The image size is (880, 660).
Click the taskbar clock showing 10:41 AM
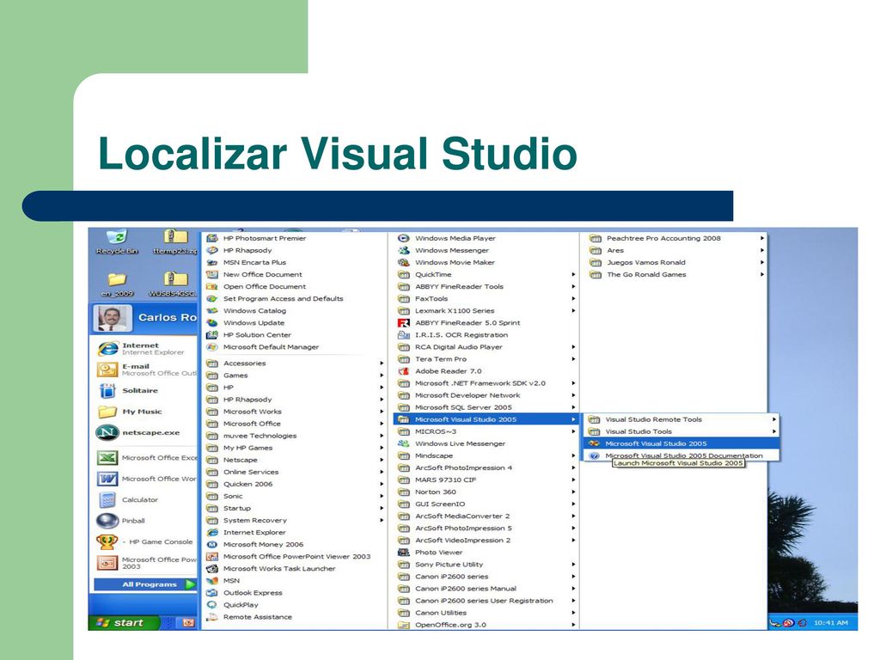pyautogui.click(x=831, y=622)
